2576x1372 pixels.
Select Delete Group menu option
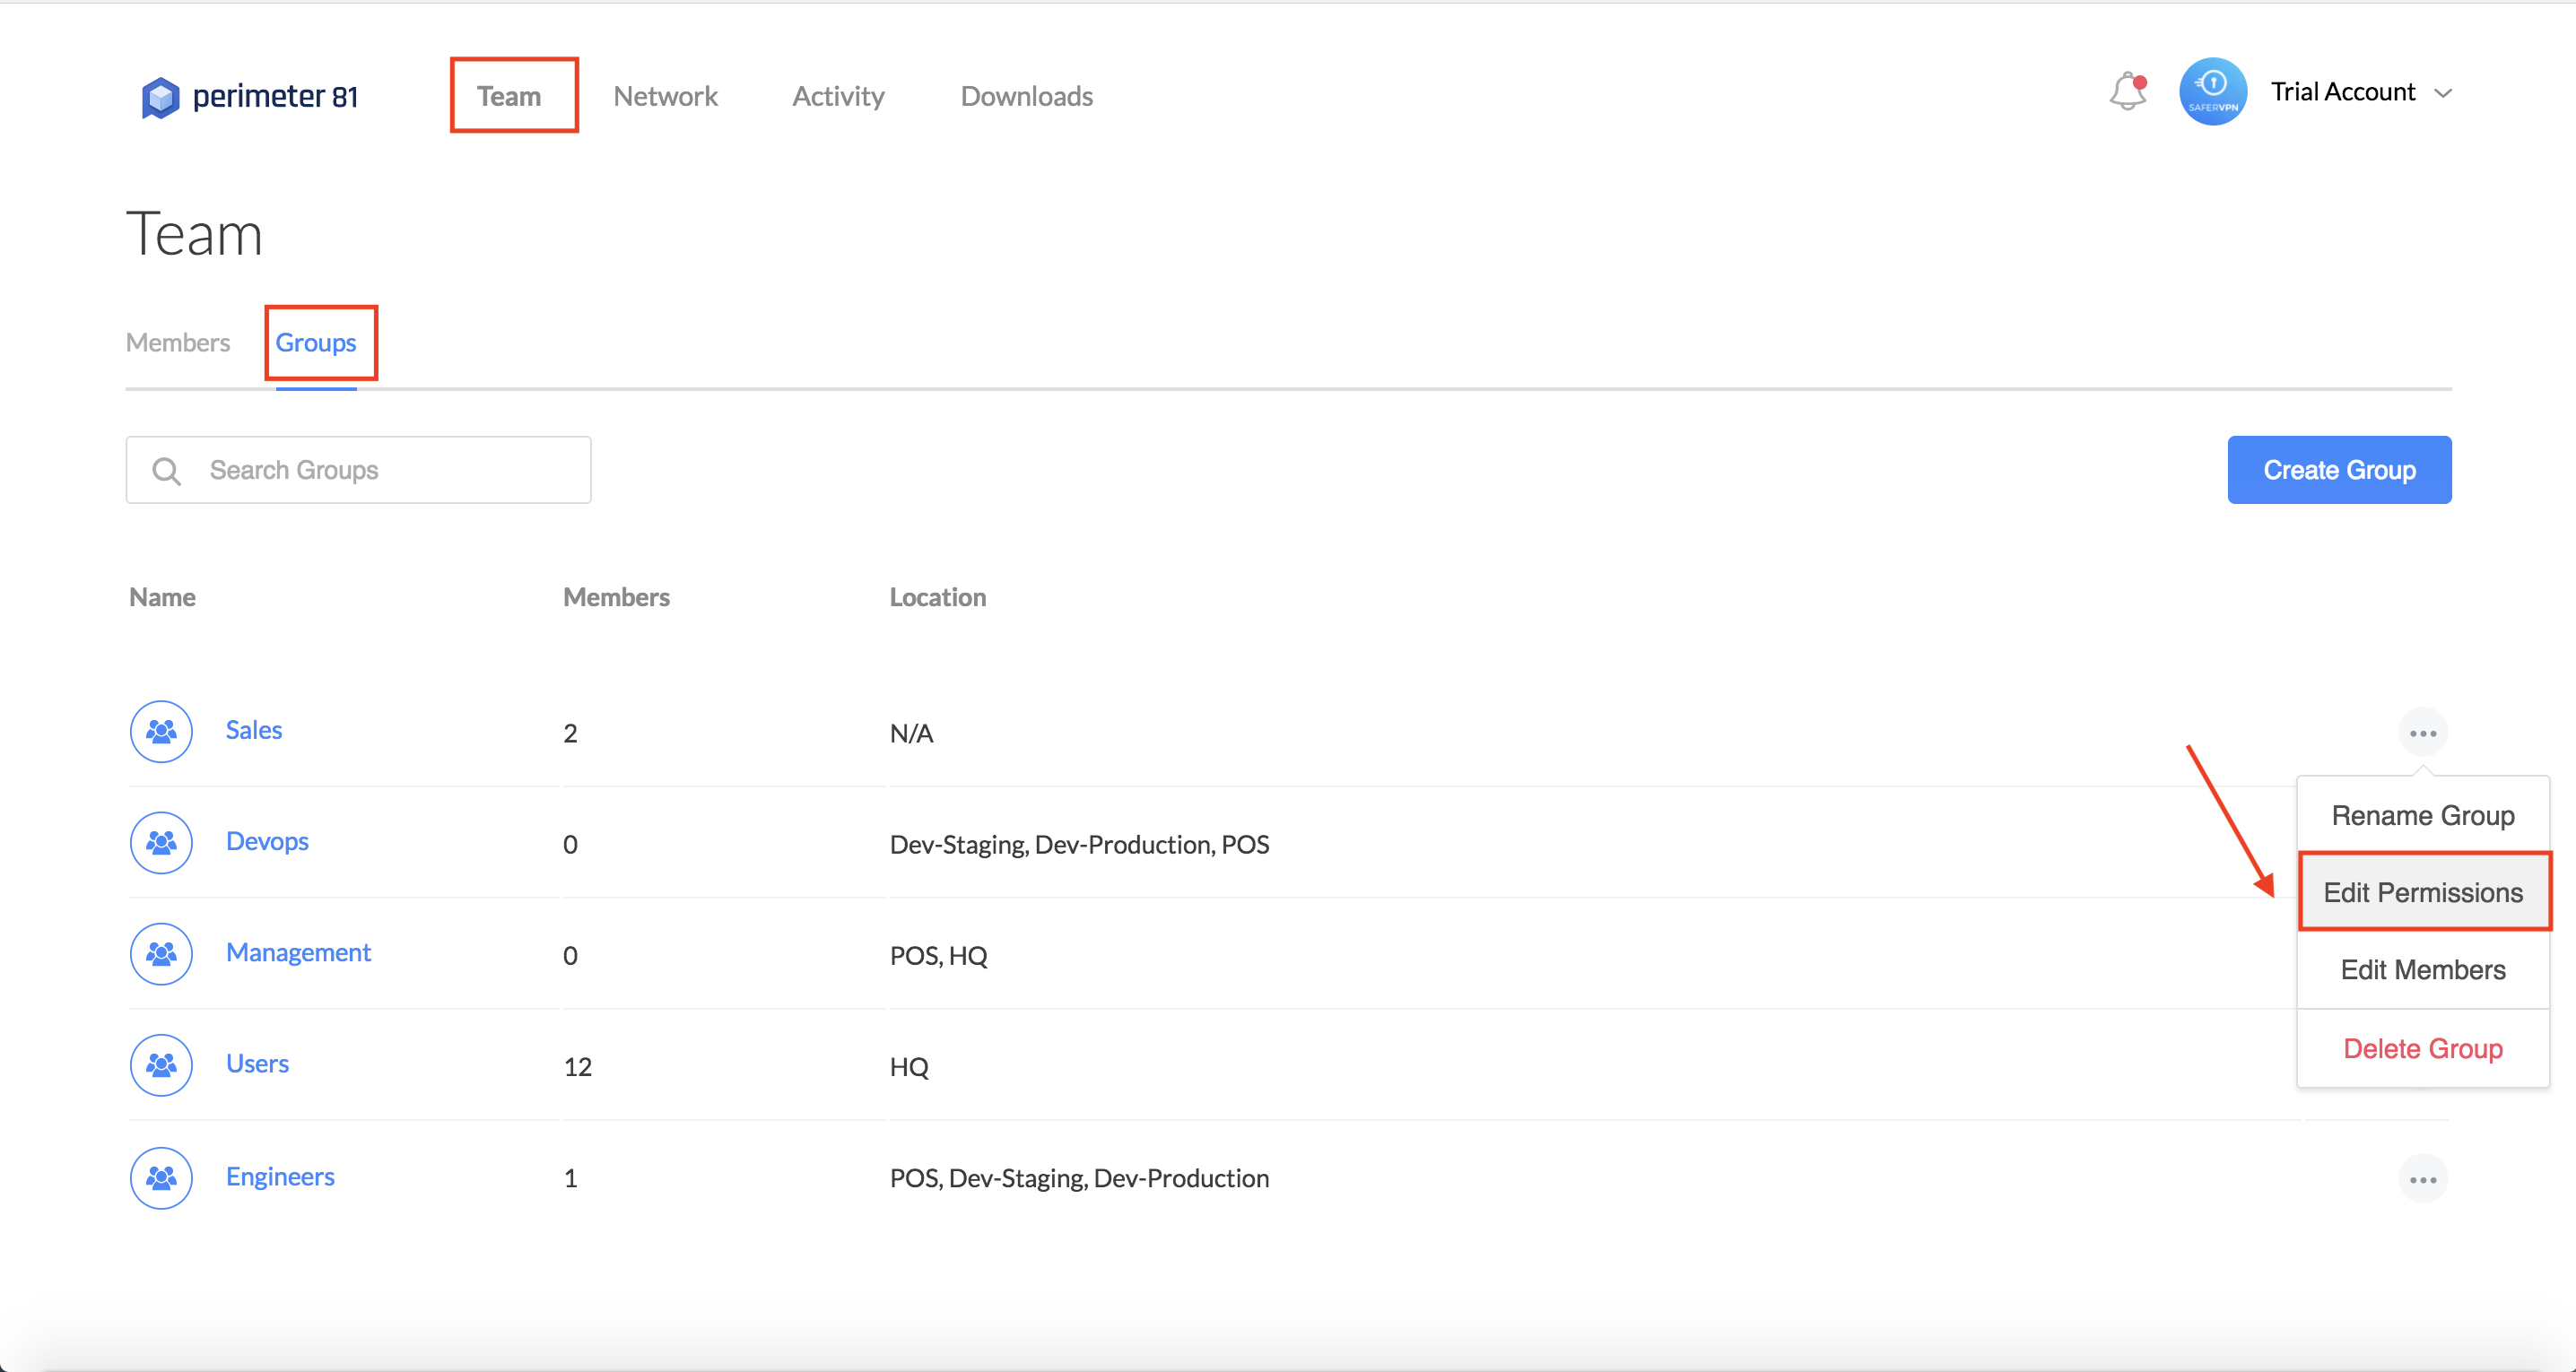coord(2422,1049)
